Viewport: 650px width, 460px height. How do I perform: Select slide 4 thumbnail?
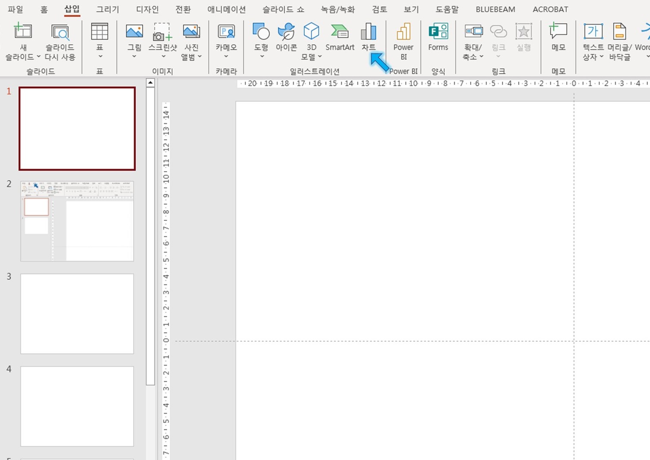pyautogui.click(x=77, y=406)
